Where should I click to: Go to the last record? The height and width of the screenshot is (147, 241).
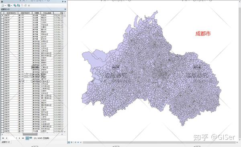pyautogui.click(x=23, y=138)
